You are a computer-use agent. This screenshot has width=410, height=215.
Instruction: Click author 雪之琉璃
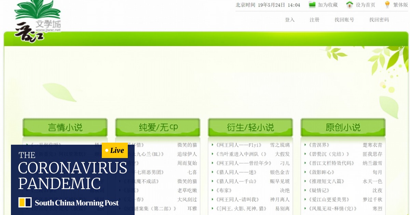coord(279,145)
